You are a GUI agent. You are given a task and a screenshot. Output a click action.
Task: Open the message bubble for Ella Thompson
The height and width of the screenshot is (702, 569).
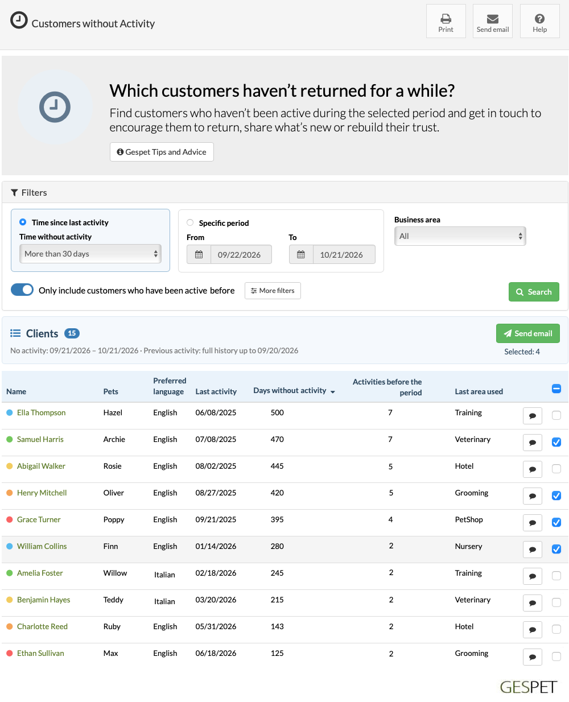[x=533, y=416]
